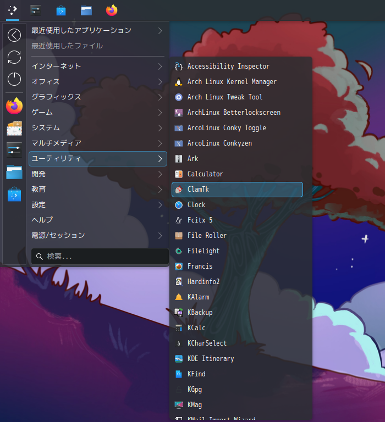This screenshot has height=422, width=385.
Task: Launch KDE Itinerary from utilities list
Action: click(x=238, y=359)
